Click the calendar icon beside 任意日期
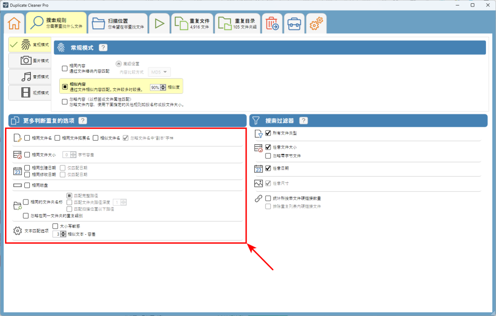This screenshot has width=496, height=316. pyautogui.click(x=259, y=169)
